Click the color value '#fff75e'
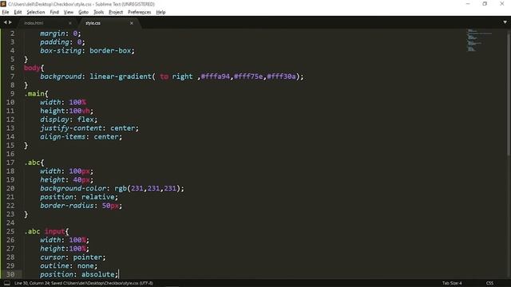Image resolution: width=511 pixels, height=287 pixels. 248,77
